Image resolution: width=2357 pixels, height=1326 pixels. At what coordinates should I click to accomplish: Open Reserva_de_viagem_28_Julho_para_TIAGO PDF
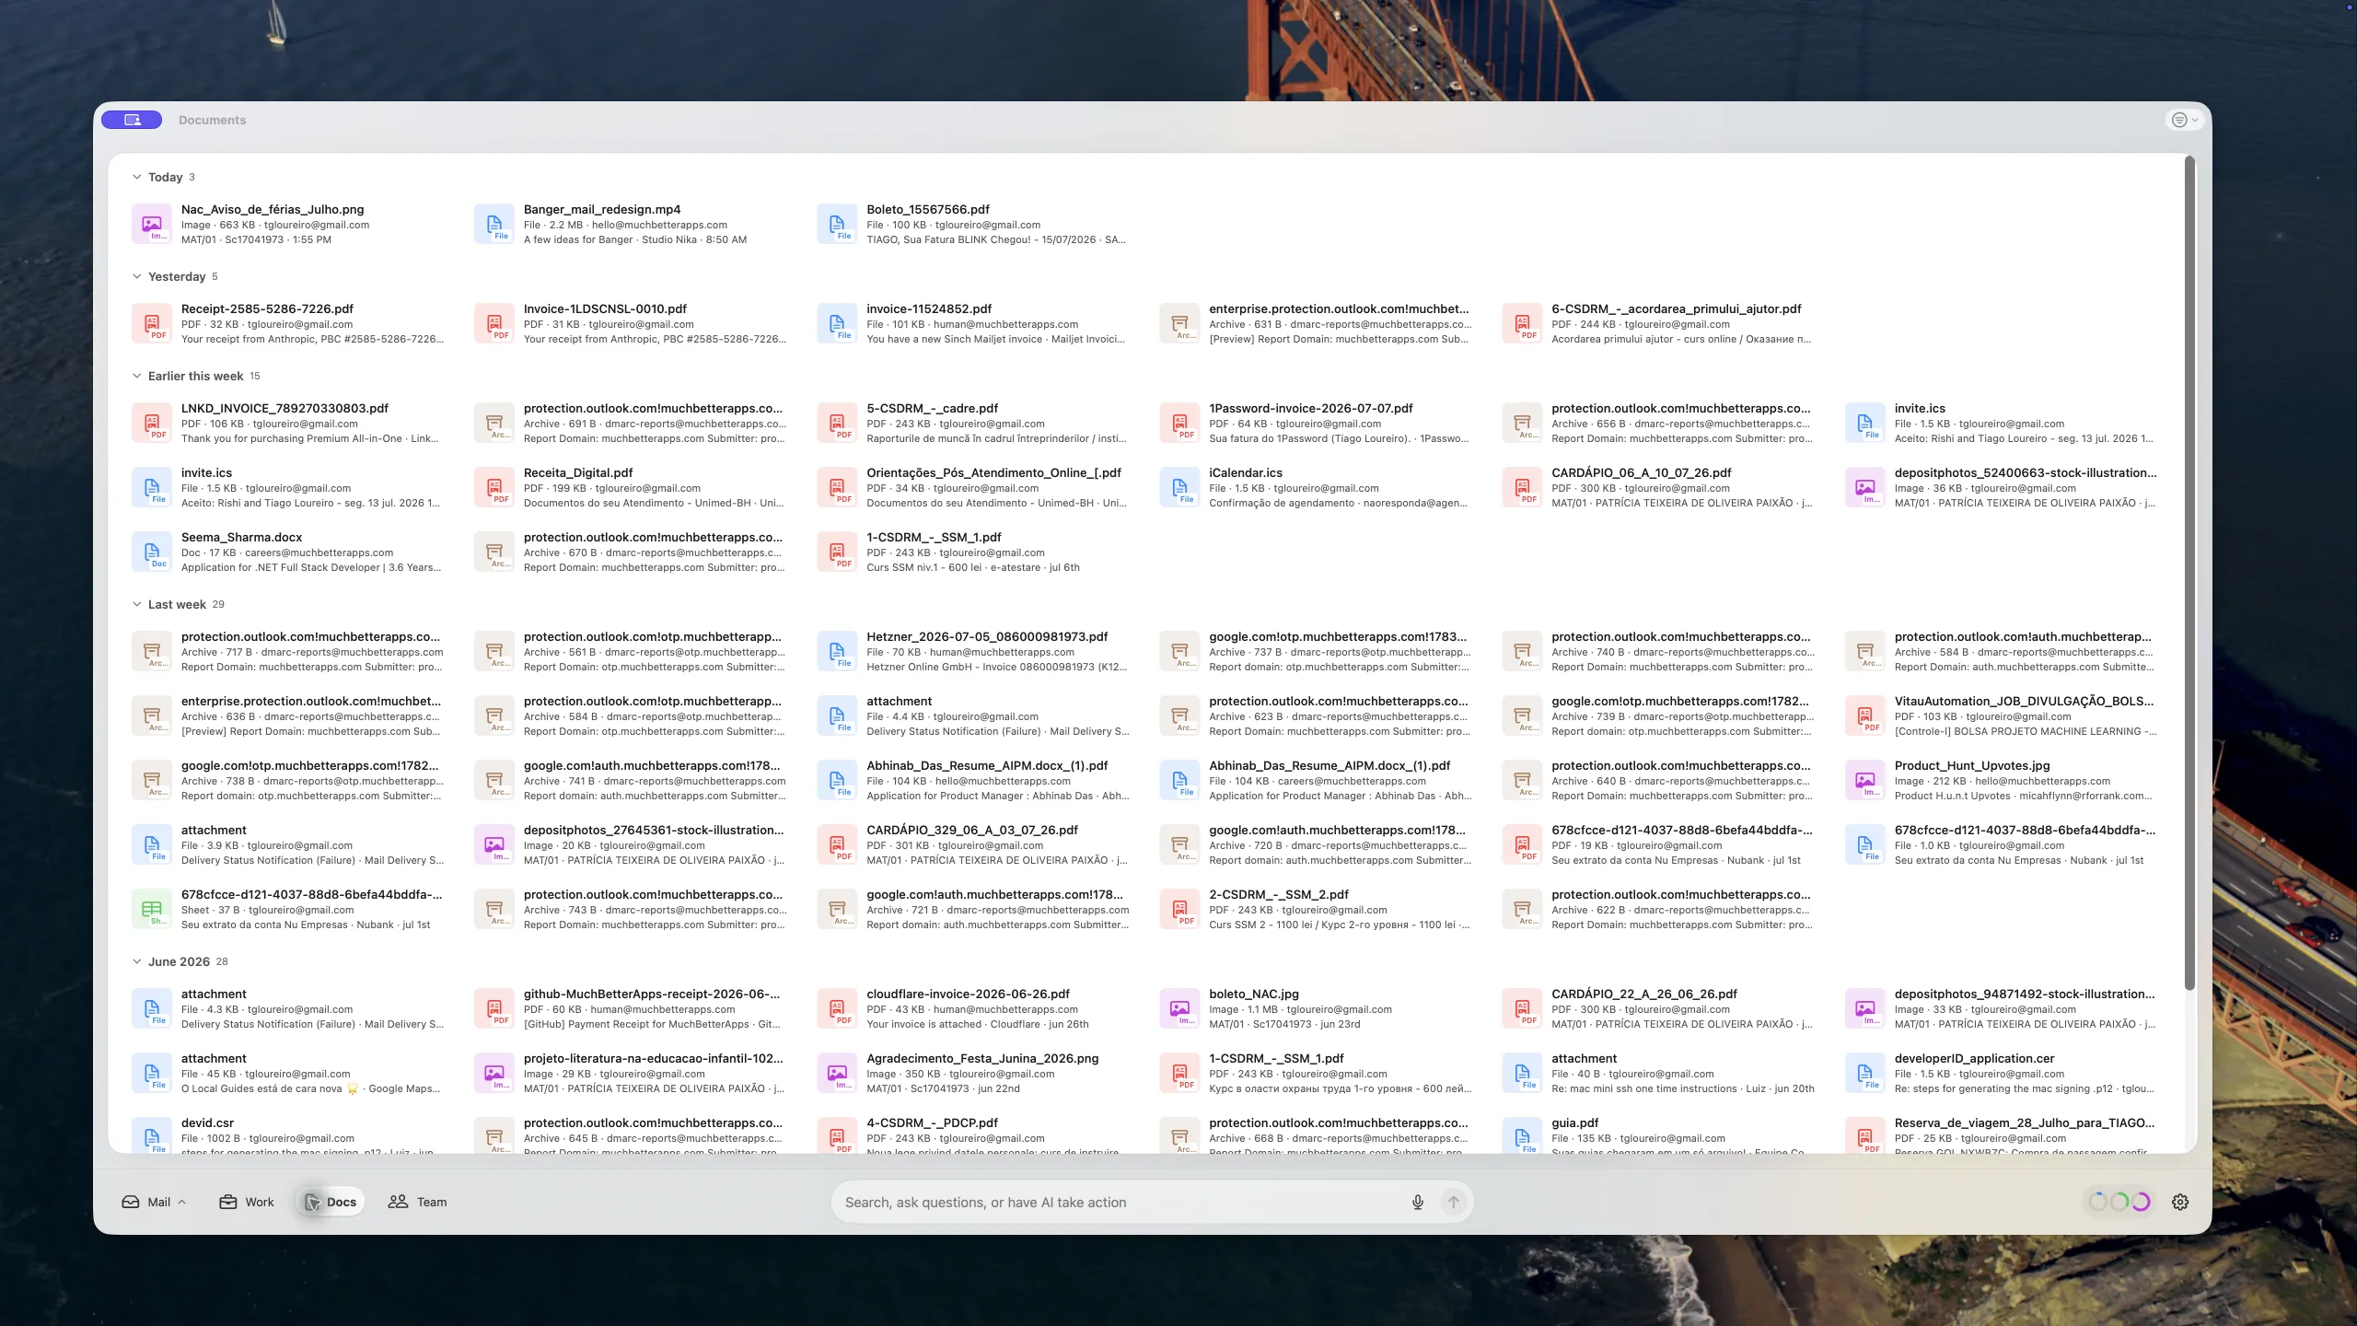point(2001,1135)
